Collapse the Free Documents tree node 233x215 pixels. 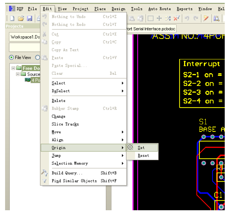click(13, 68)
